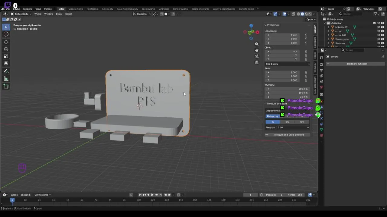
Task: Select the Annotate pencil tool
Action: 6,71
